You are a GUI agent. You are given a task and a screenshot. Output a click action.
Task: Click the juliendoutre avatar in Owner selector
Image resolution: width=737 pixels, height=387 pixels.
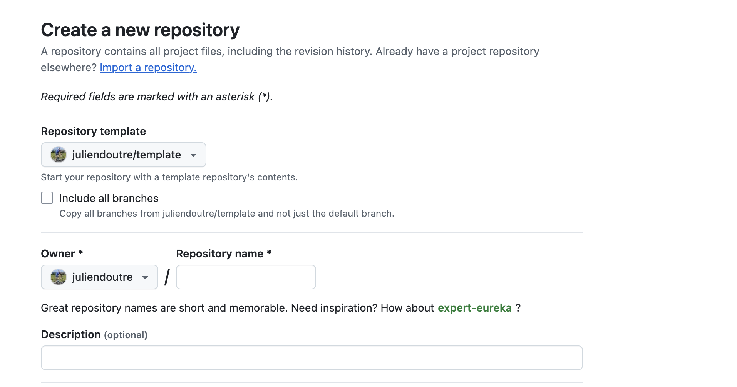point(59,277)
